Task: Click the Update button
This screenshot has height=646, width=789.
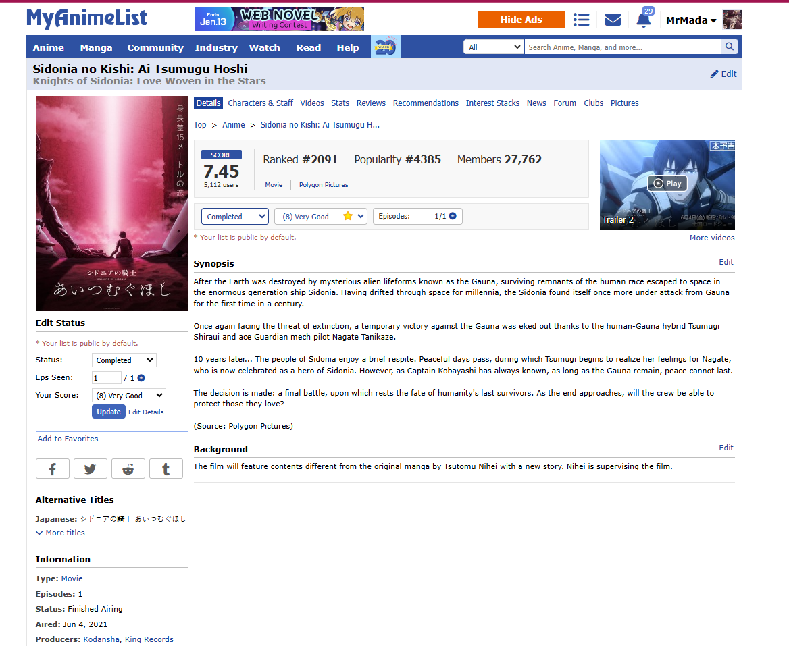Action: (109, 412)
